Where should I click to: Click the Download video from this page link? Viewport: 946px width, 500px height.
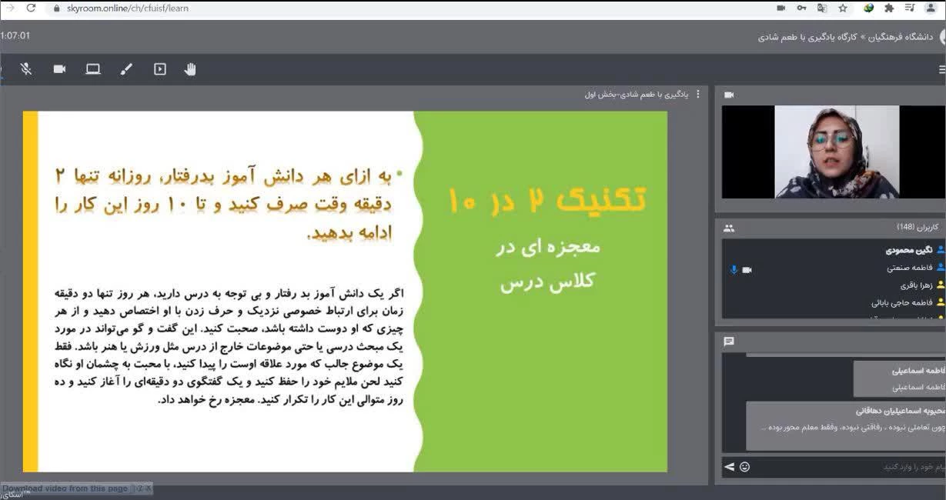click(65, 488)
